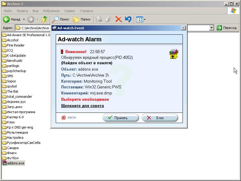Select Ad-Aware SE Professional folder

tap(26, 35)
